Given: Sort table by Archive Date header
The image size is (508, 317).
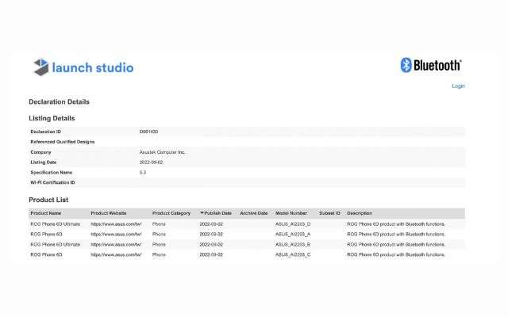Looking at the screenshot, I should pyautogui.click(x=254, y=213).
